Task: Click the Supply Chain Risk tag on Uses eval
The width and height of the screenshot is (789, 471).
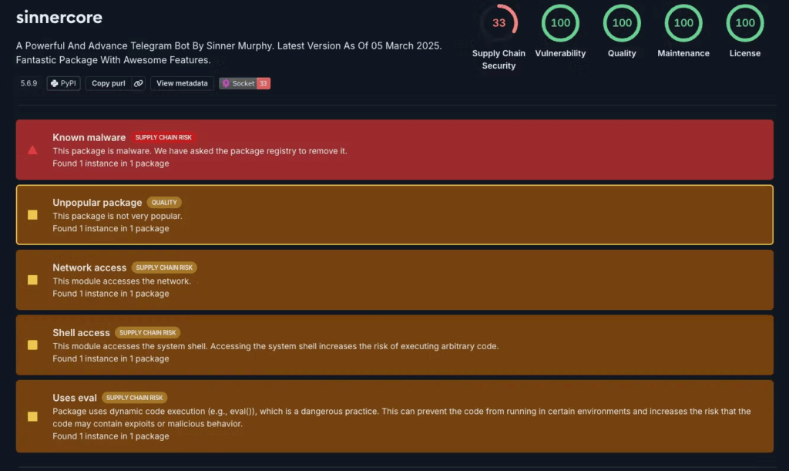Action: pyautogui.click(x=134, y=398)
